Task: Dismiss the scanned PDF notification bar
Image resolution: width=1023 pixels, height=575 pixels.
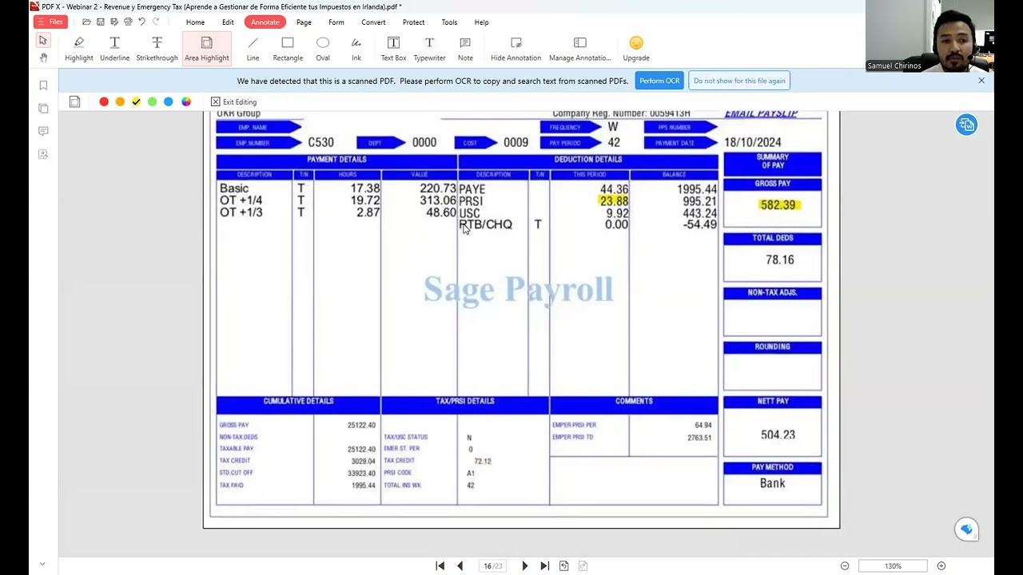Action: (x=981, y=81)
